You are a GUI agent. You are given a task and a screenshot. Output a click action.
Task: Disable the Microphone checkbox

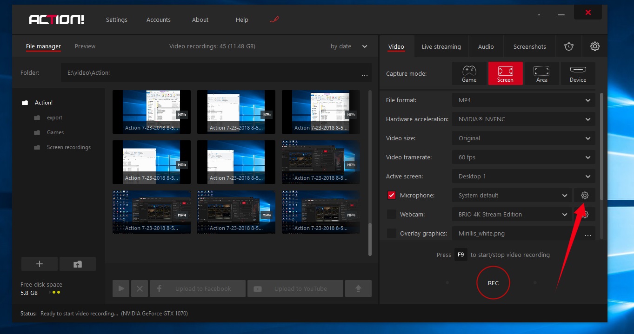click(x=392, y=196)
